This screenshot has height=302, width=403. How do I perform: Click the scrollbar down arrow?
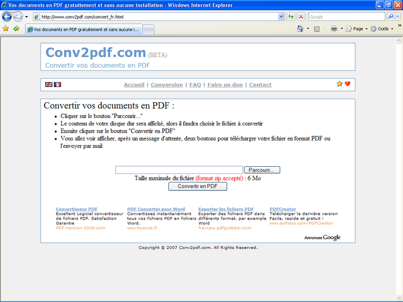[x=399, y=298]
